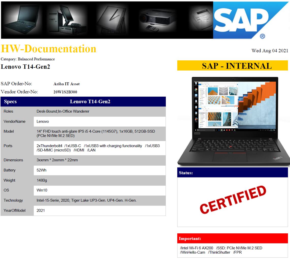Click the red Important: panel header
Image resolution: width=290 pixels, height=261 pixels.
(x=232, y=238)
